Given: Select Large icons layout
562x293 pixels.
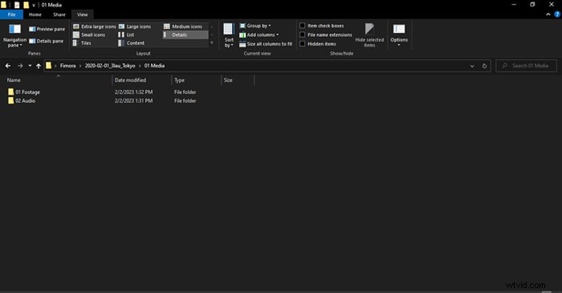Looking at the screenshot, I should pos(135,26).
